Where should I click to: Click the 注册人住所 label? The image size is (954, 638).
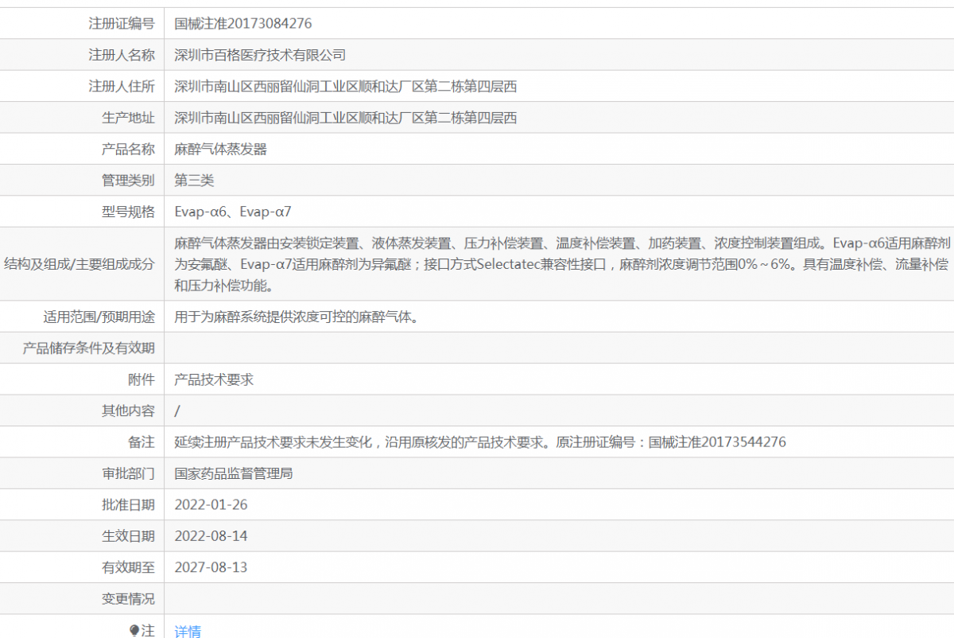pos(122,86)
